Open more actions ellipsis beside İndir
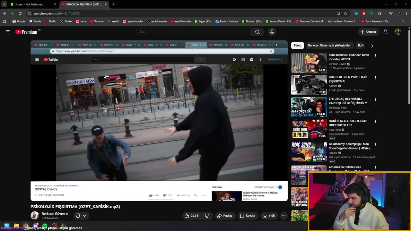This screenshot has height=231, width=411. 284,216
